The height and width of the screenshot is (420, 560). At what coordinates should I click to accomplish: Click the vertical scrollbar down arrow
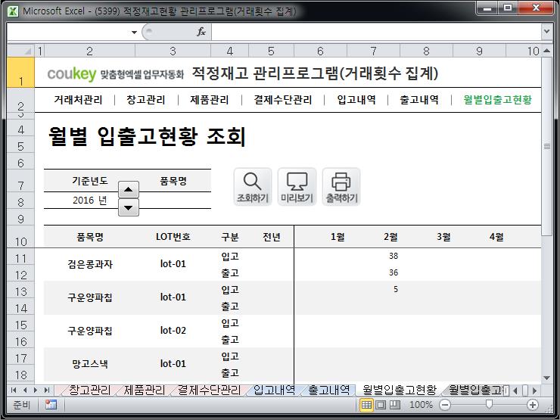click(546, 378)
